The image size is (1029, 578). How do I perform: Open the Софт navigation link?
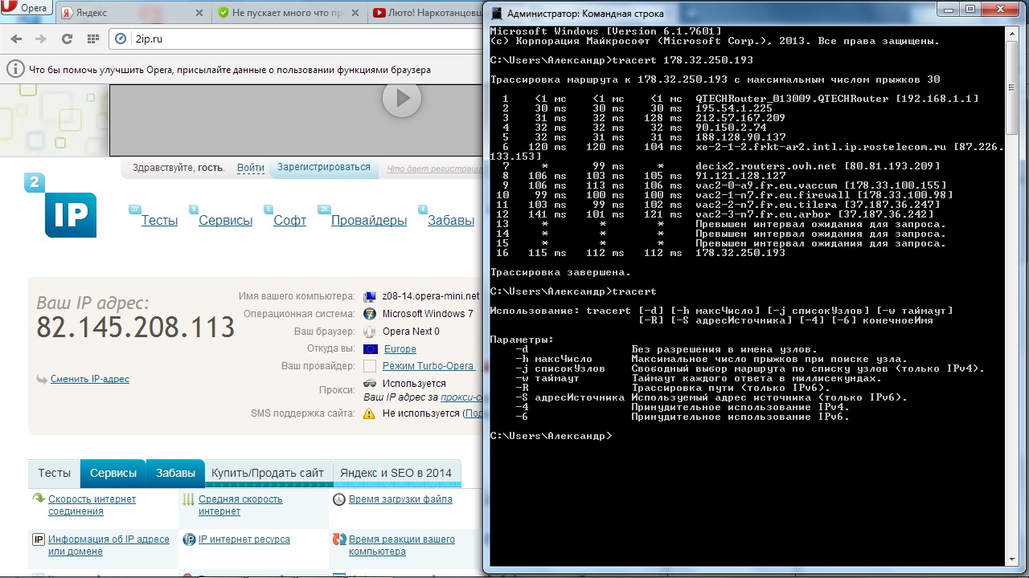click(289, 220)
